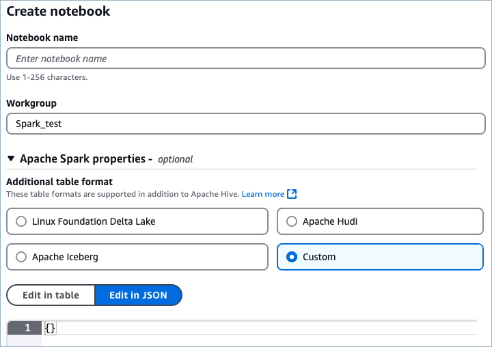Screen dimensions: 492x347
Task: Click line number 1 in editor gutter
Action: [x=27, y=329]
